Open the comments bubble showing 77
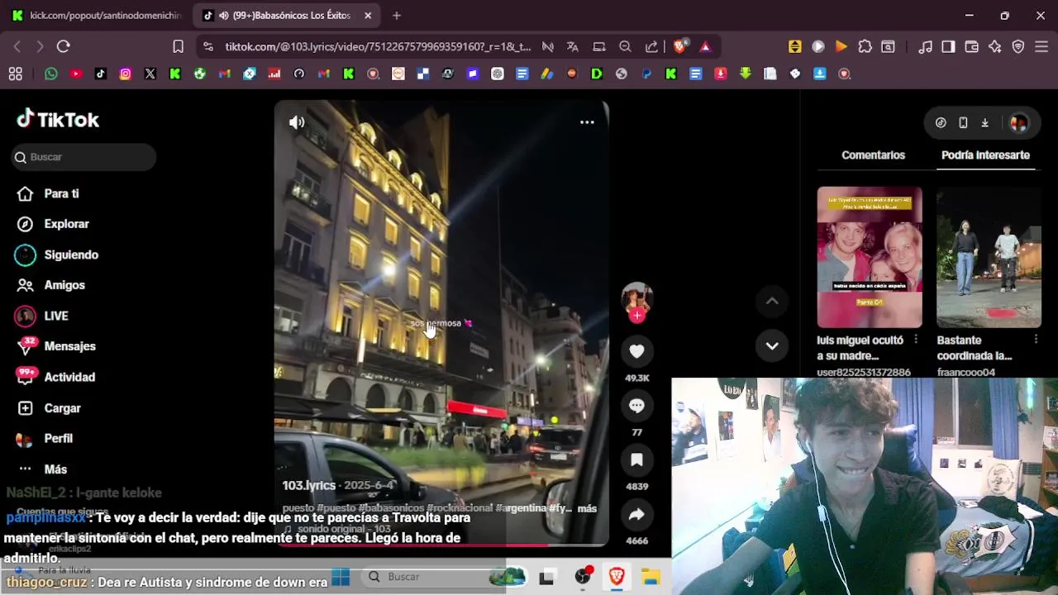Screen dimensions: 1058x595 point(636,406)
